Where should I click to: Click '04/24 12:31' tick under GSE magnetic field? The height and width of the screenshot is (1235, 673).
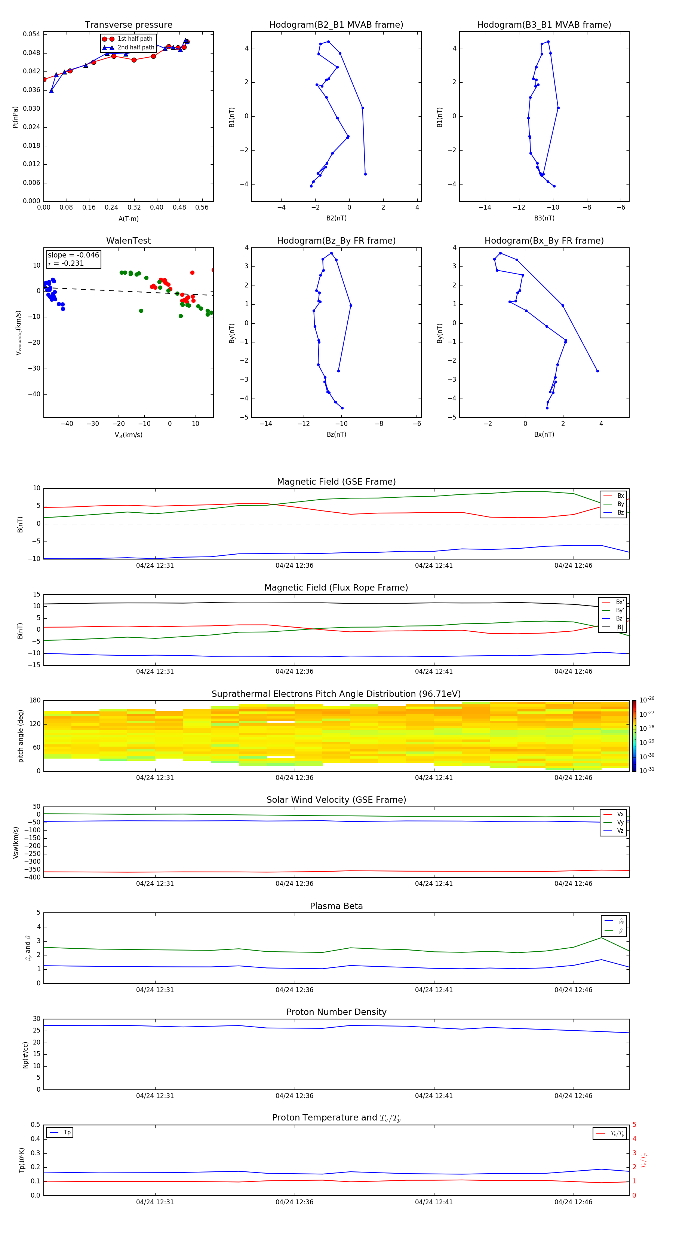[155, 566]
